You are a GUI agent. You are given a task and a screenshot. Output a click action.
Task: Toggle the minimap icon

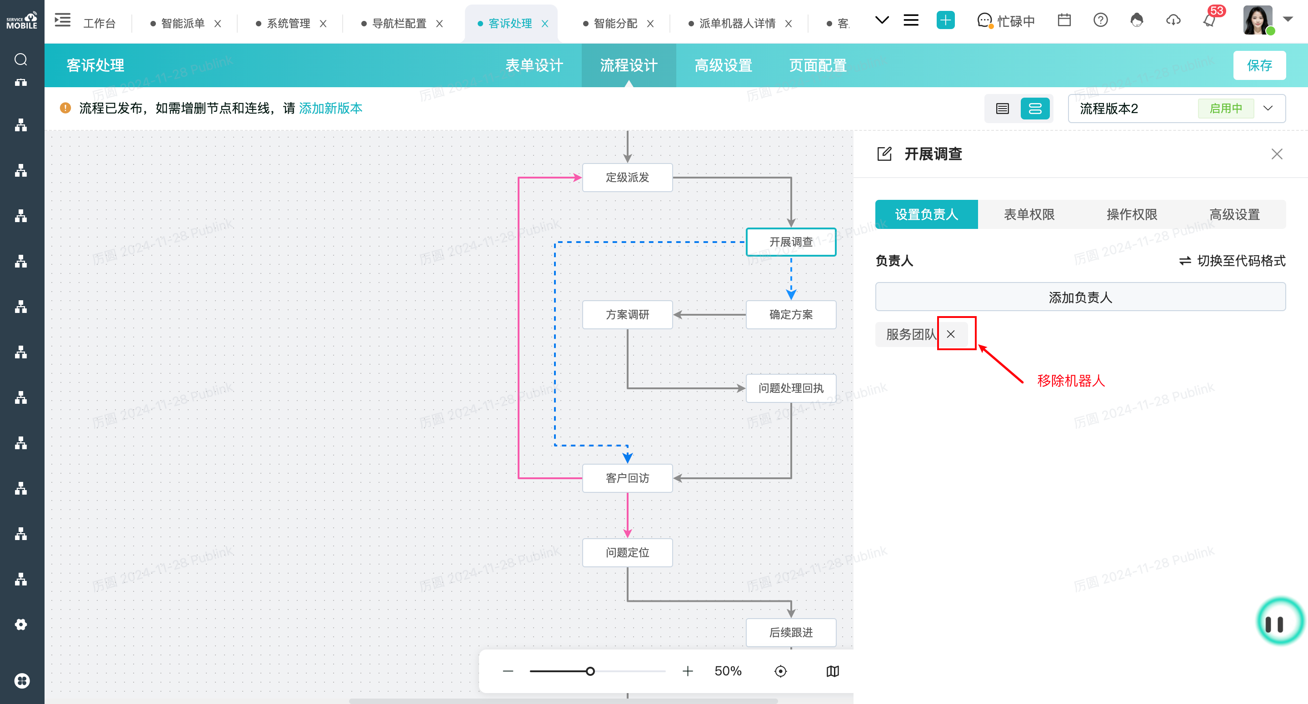click(x=833, y=671)
